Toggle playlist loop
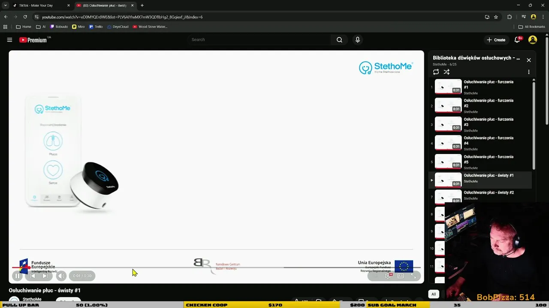The width and height of the screenshot is (549, 308). tap(436, 72)
